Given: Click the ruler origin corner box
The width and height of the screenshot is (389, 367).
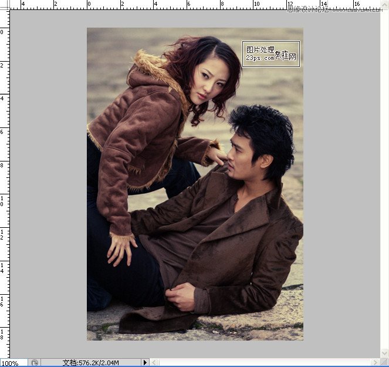Looking at the screenshot, I should point(4,5).
